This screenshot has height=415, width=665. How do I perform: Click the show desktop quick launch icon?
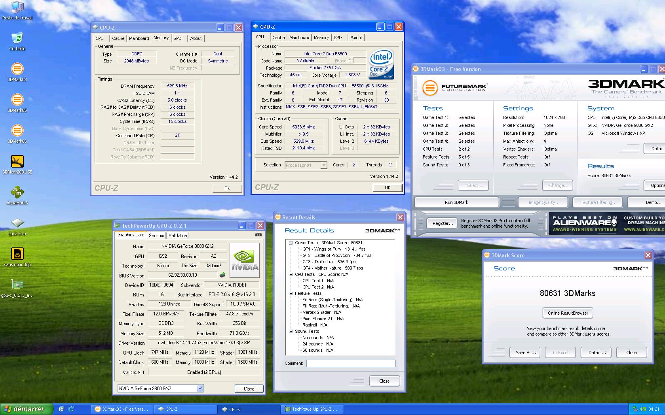tap(61, 409)
